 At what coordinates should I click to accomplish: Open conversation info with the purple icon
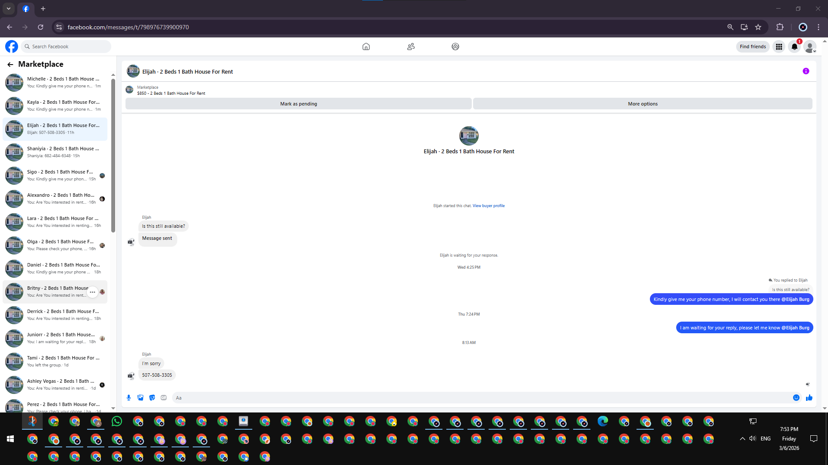pos(806,71)
